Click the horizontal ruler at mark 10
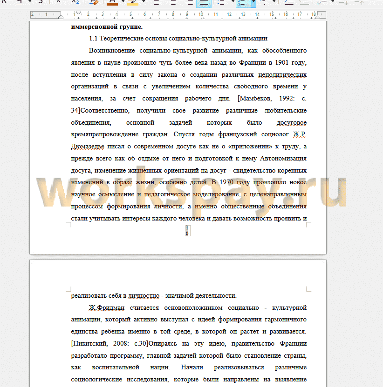Image resolution: width=383 pixels, height=387 pixels. coord(201,14)
